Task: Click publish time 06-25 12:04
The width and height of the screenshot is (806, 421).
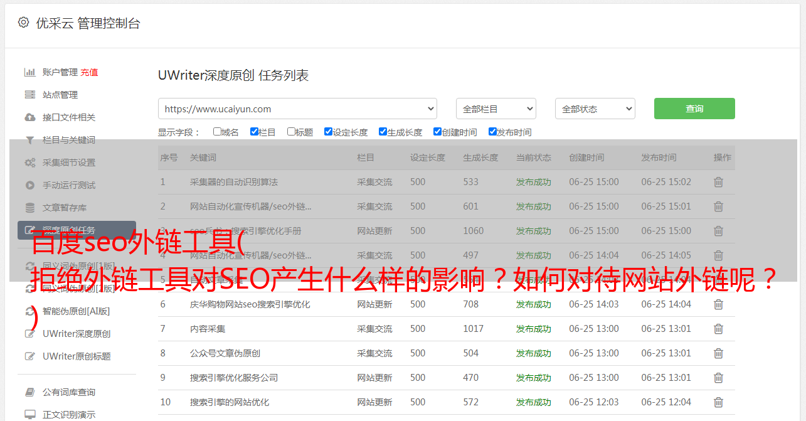Action: click(x=666, y=402)
